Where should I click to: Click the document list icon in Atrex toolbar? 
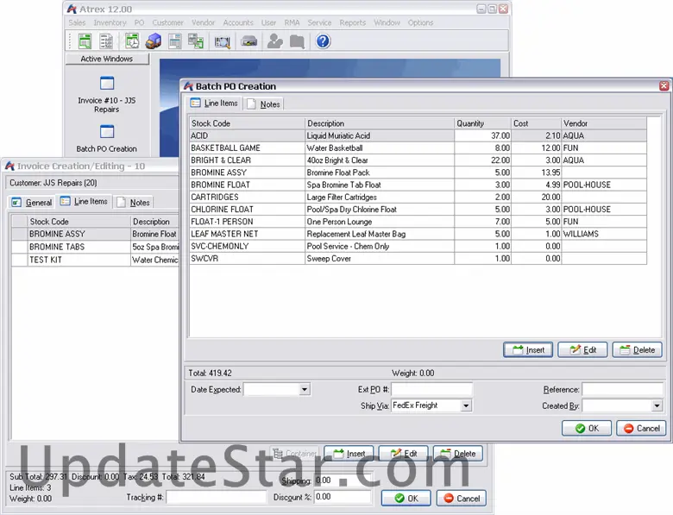106,41
